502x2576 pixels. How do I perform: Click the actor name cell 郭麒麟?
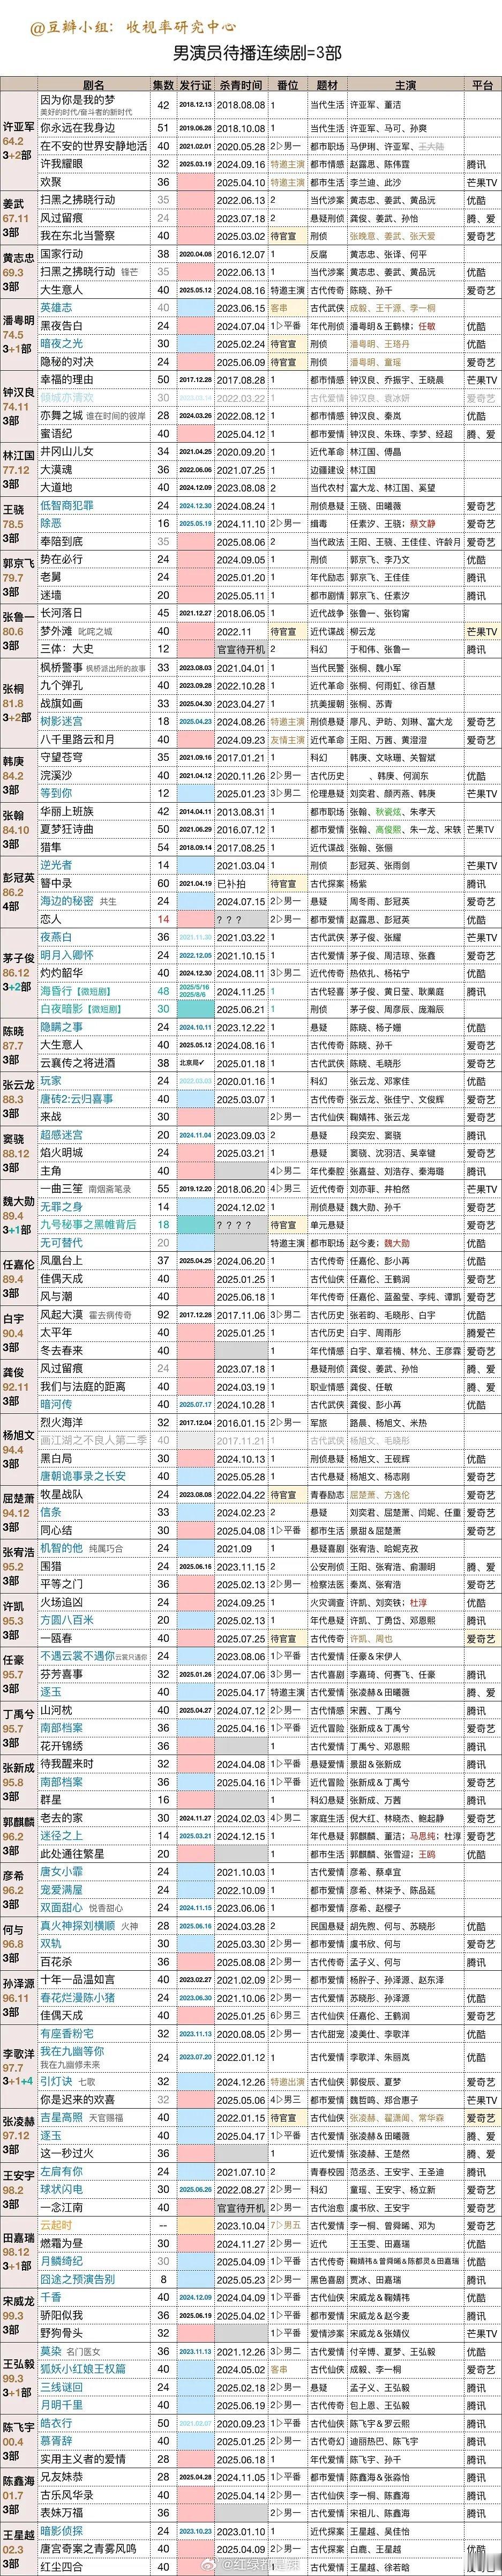tap(18, 1823)
